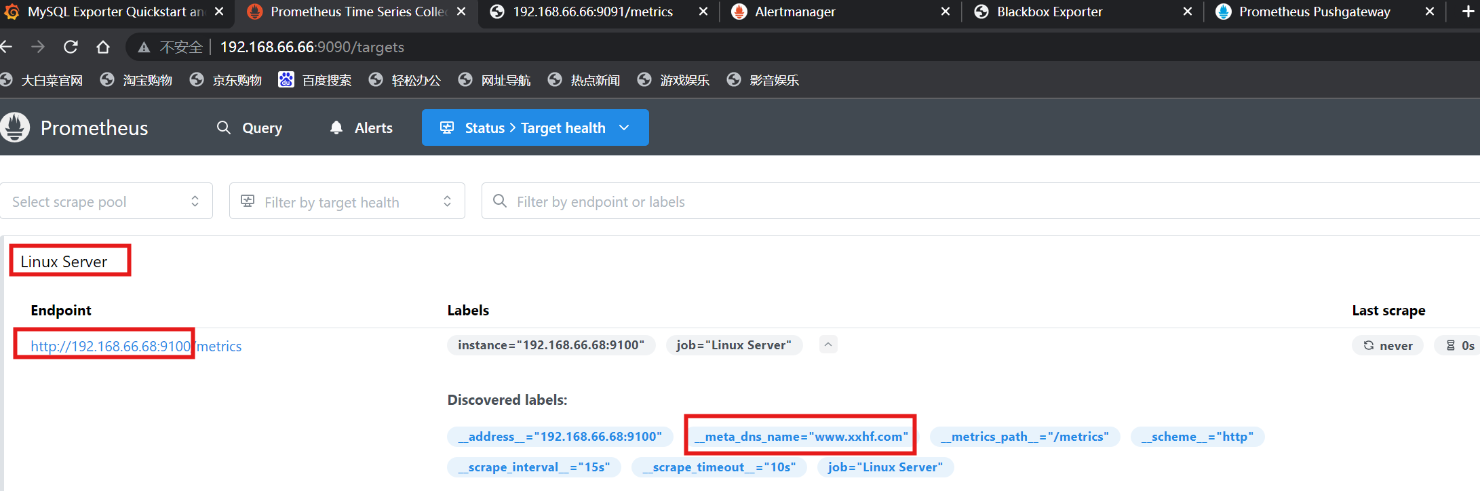This screenshot has width=1480, height=491.
Task: Expand the Select scrape pool dropdown
Action: [106, 201]
